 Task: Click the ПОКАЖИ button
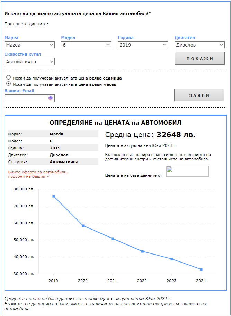click(199, 58)
